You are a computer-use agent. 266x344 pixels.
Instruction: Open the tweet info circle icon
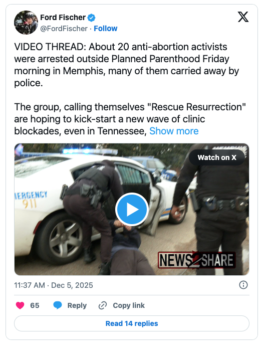coord(243,285)
